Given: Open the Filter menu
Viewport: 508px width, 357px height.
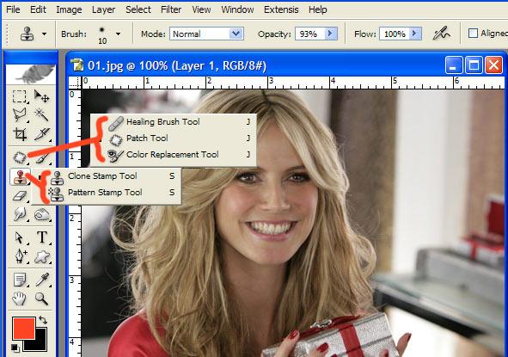Looking at the screenshot, I should pyautogui.click(x=171, y=9).
